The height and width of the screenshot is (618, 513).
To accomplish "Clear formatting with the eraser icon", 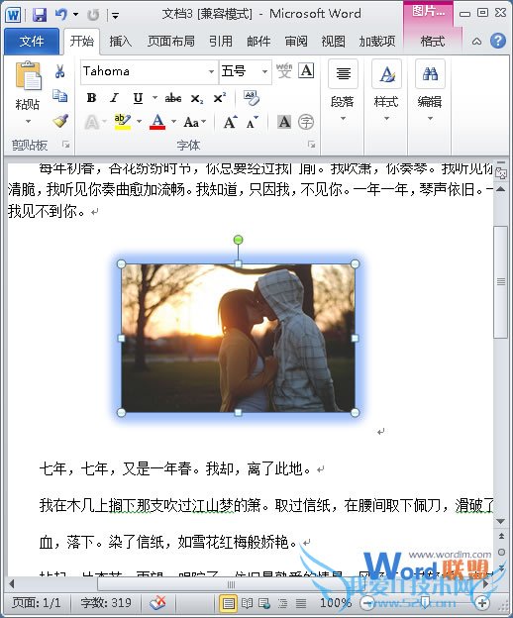I will pyautogui.click(x=252, y=98).
